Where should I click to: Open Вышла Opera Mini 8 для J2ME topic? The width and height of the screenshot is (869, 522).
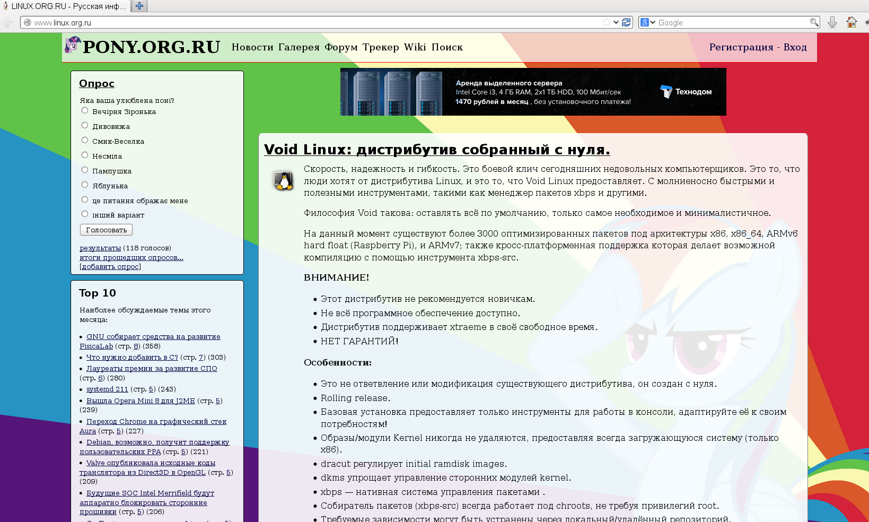(x=141, y=401)
